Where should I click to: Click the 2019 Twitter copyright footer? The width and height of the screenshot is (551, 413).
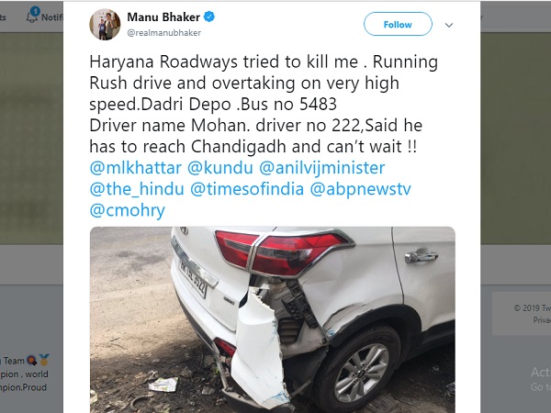point(532,308)
